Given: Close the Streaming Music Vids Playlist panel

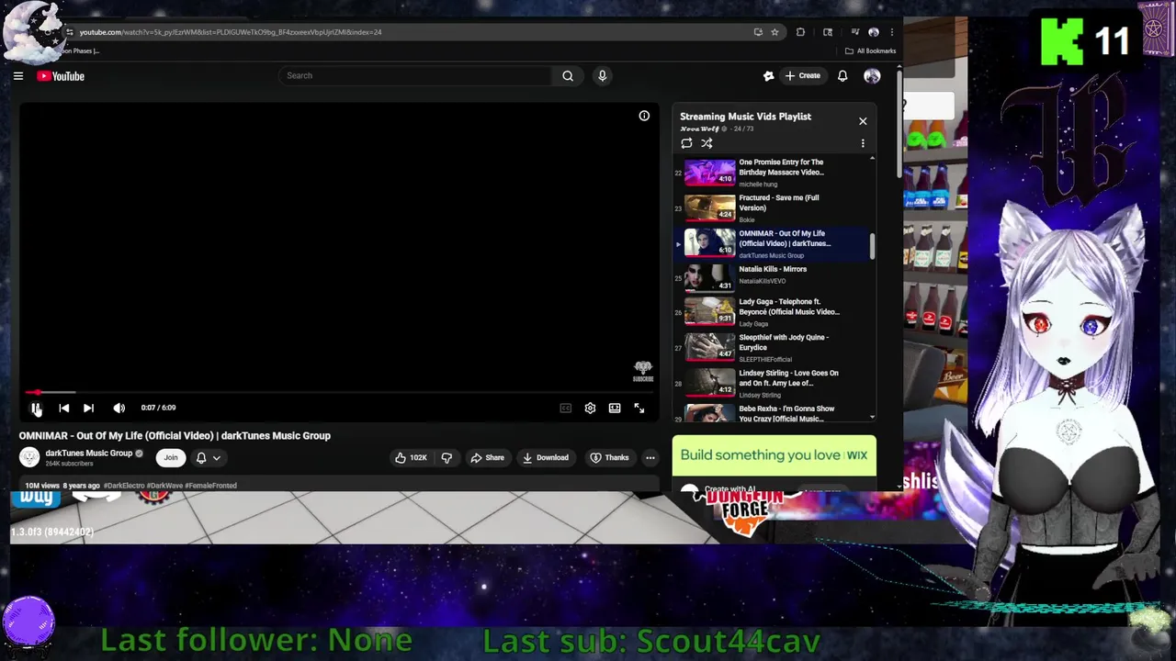Looking at the screenshot, I should [x=863, y=121].
